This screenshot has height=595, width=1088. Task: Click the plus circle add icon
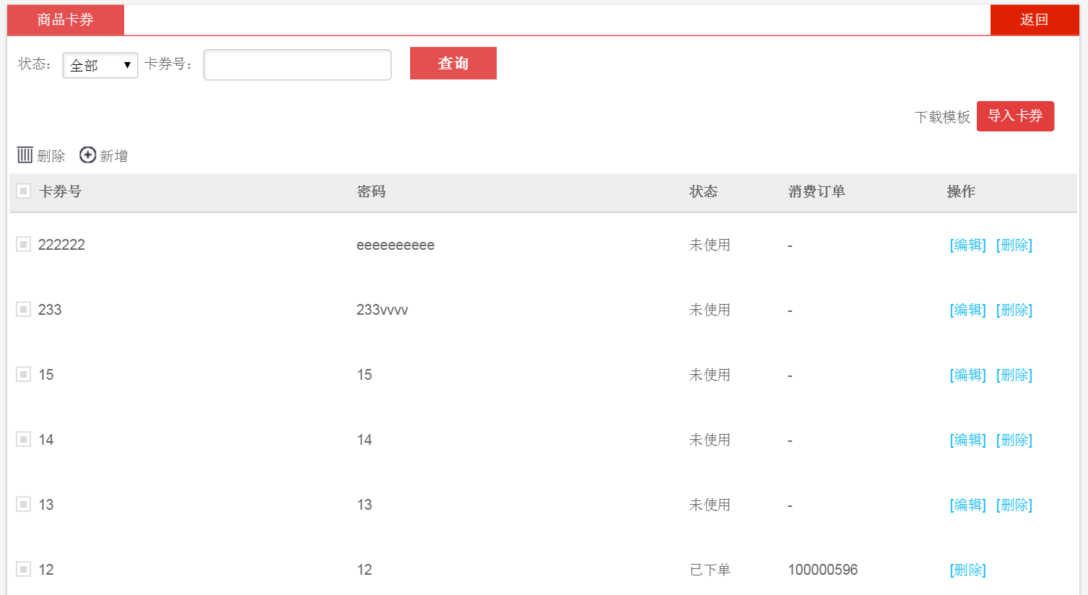click(88, 155)
